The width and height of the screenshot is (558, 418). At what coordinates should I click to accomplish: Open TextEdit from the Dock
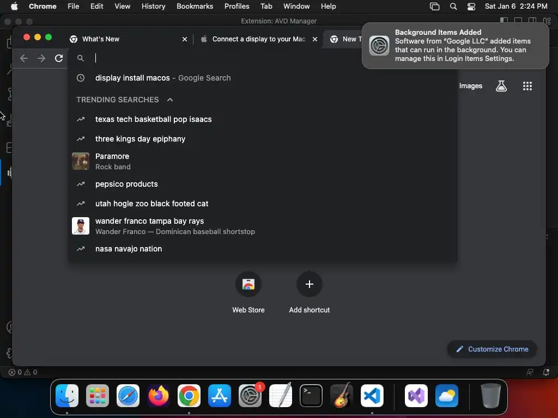point(281,396)
